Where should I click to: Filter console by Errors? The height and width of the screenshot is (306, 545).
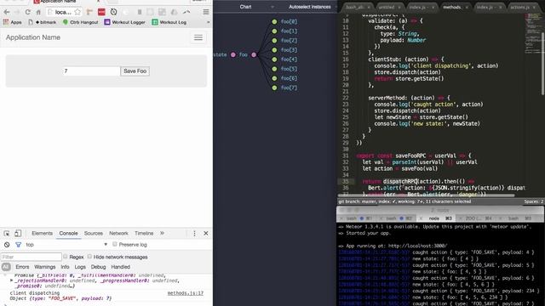point(22,267)
